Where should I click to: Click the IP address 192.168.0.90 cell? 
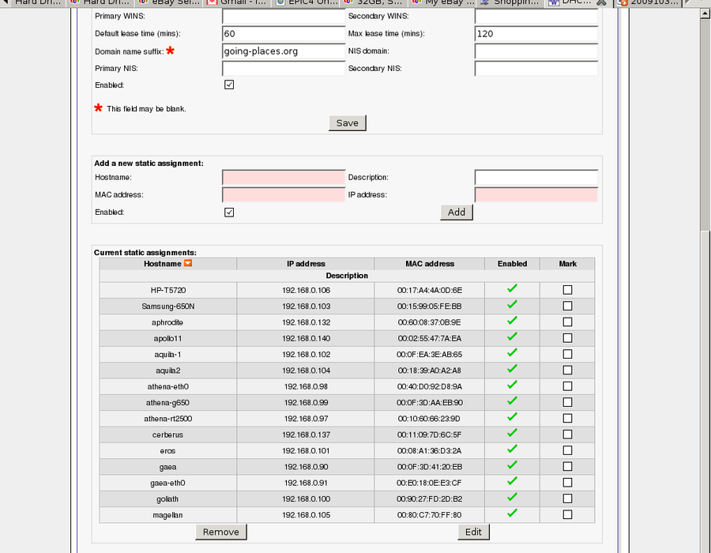pyautogui.click(x=306, y=467)
